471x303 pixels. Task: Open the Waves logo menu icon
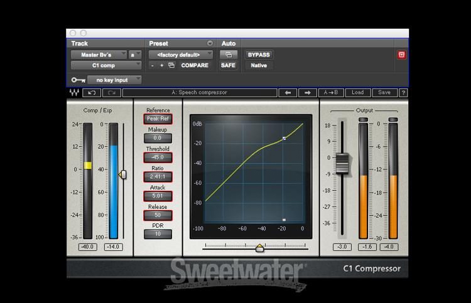pos(74,93)
